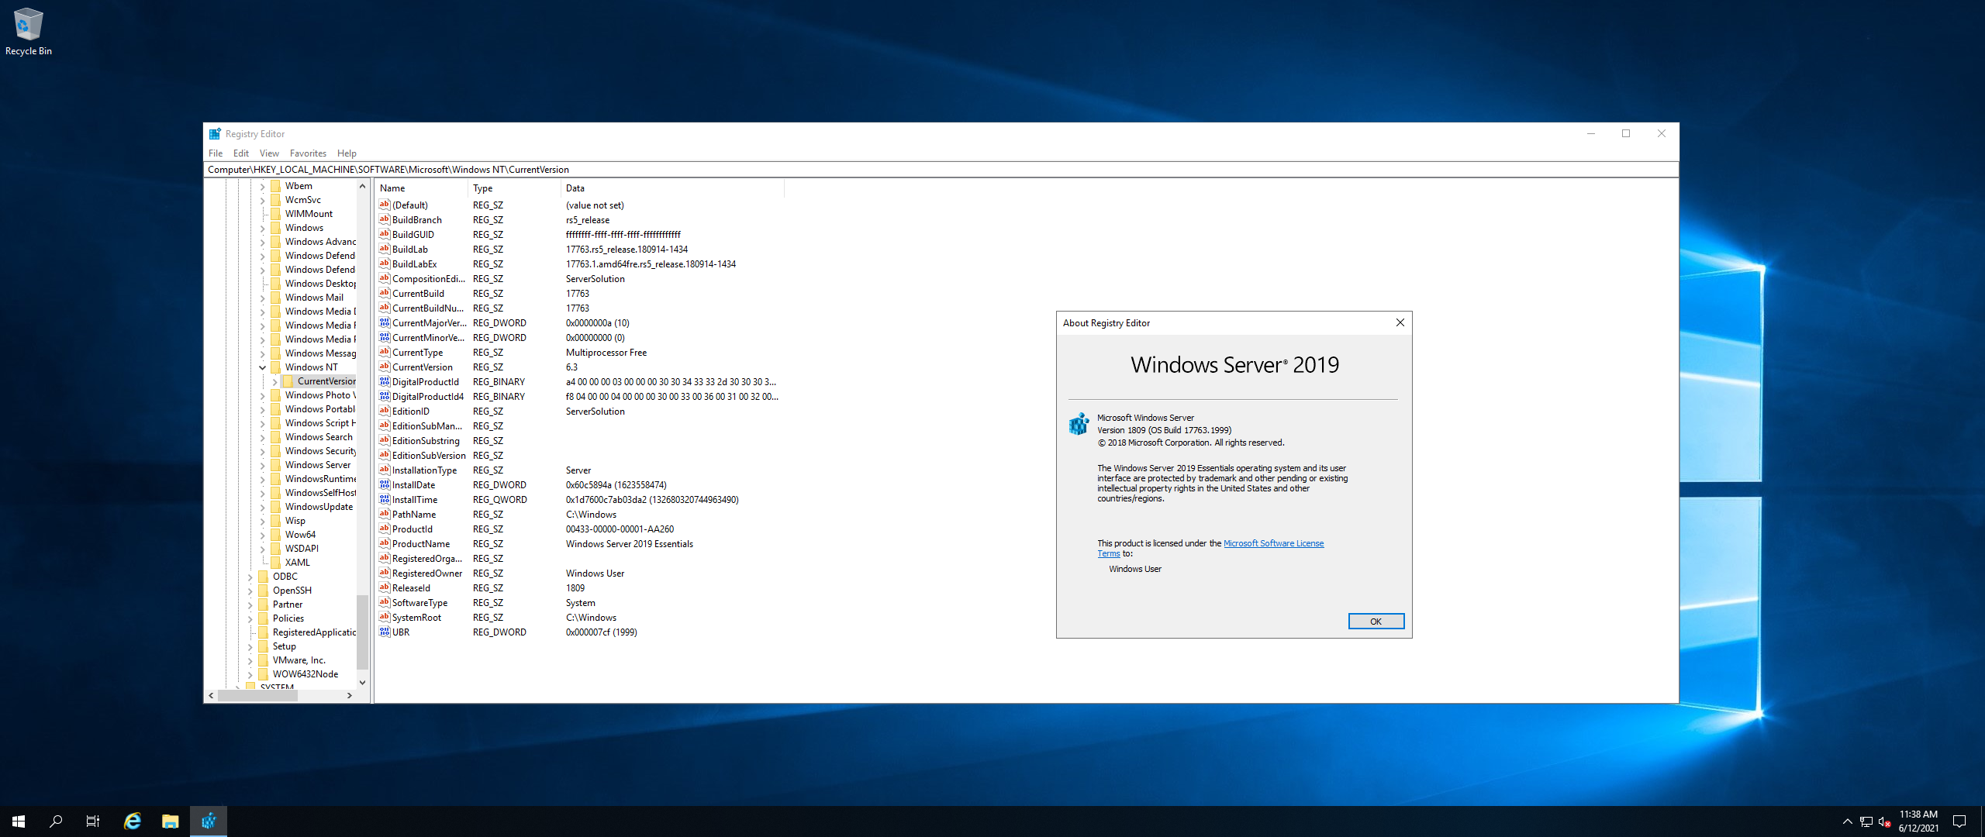This screenshot has height=837, width=1985.
Task: Open the Help menu
Action: [347, 153]
